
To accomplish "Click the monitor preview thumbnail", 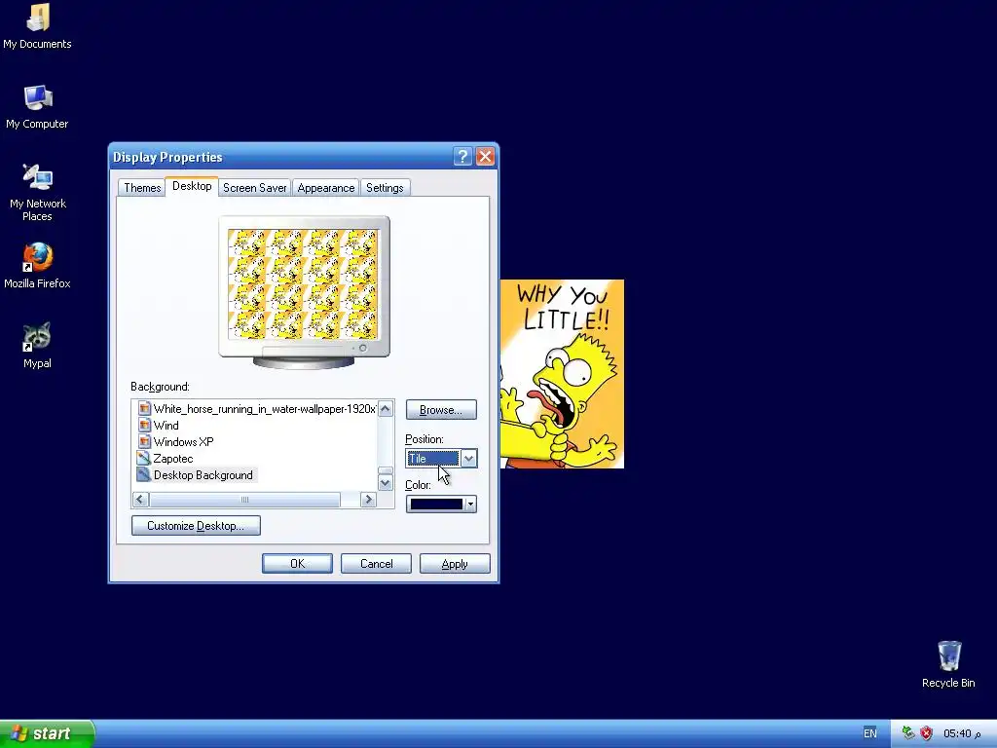I will pyautogui.click(x=304, y=283).
